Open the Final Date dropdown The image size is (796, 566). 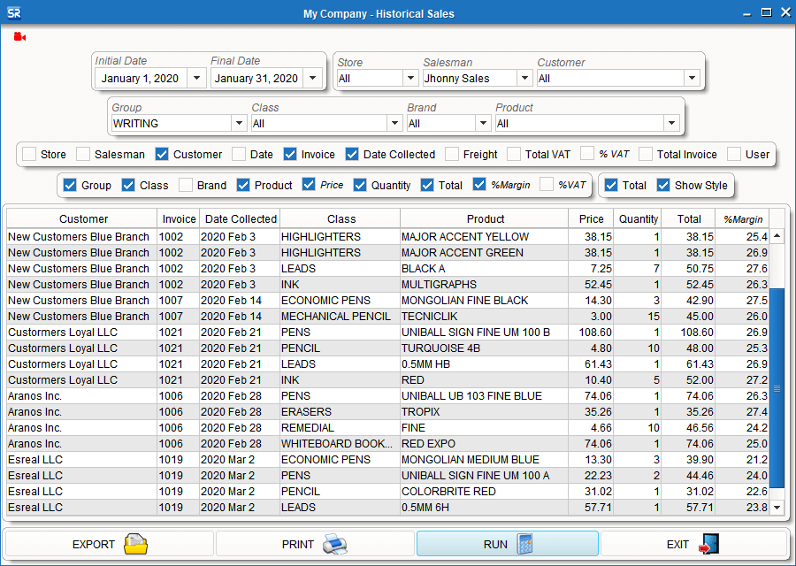(x=313, y=78)
